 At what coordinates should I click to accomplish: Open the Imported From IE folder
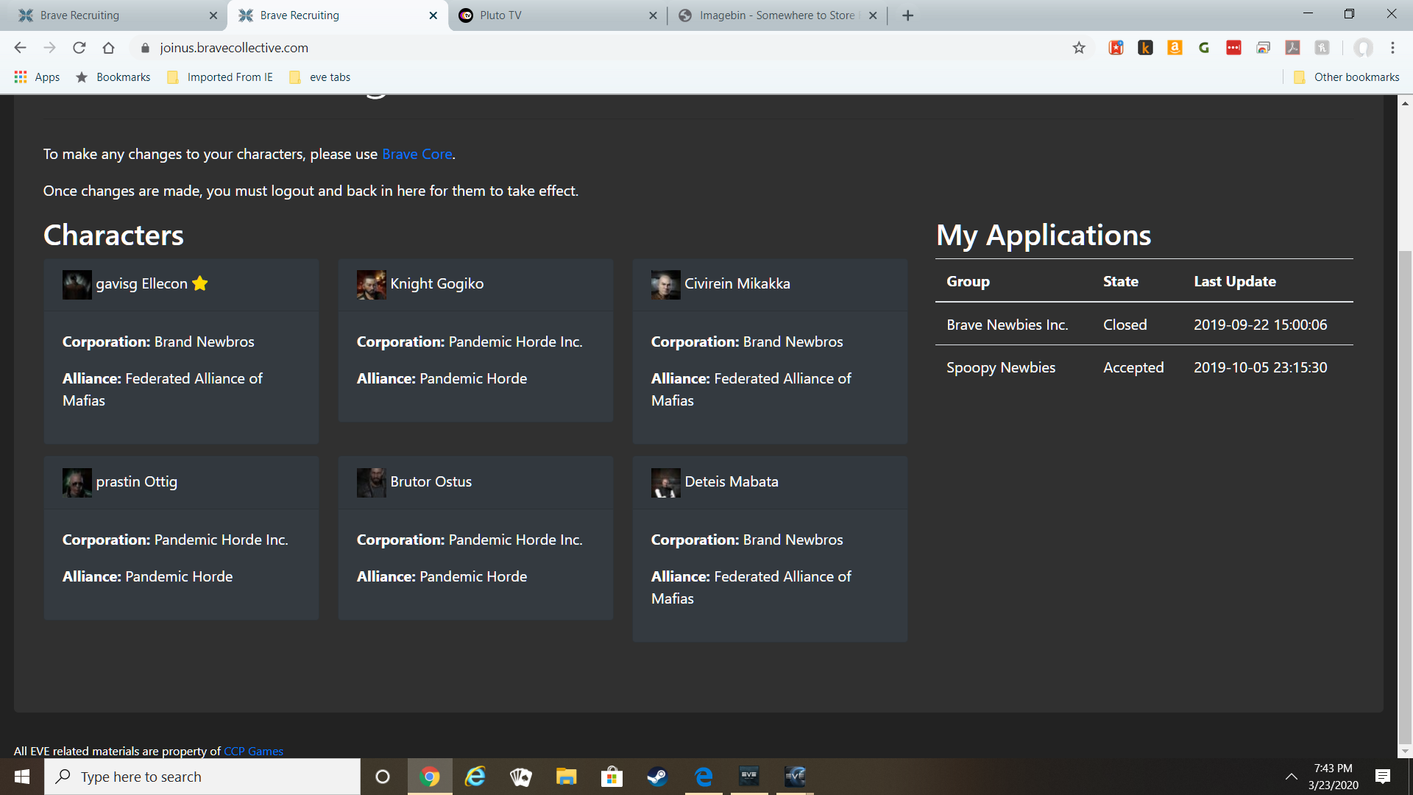tap(220, 77)
